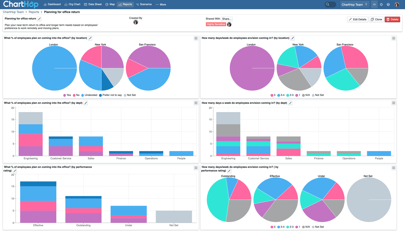Open hamburger menu on days by dept chart
The image size is (405, 232).
(393, 103)
